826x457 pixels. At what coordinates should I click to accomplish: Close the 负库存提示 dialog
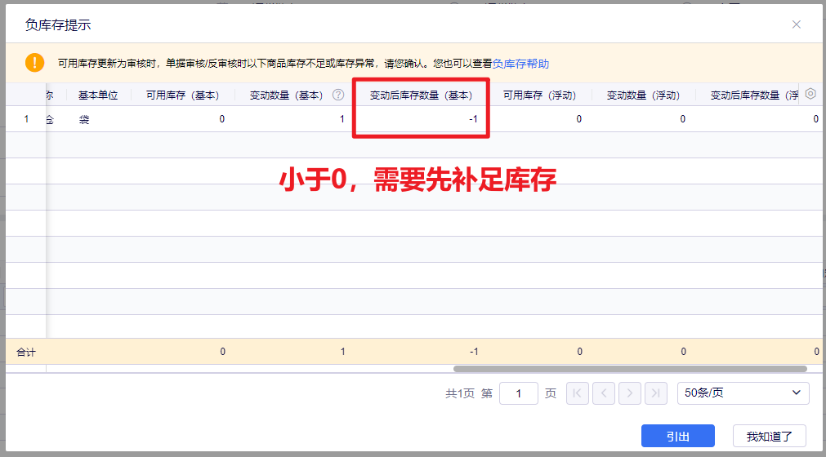point(796,24)
